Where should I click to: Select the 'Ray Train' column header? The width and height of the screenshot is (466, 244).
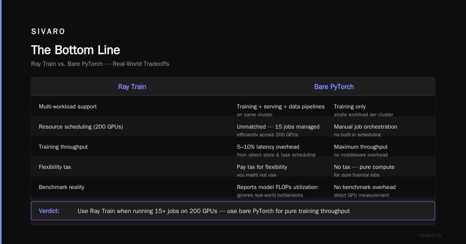132,87
